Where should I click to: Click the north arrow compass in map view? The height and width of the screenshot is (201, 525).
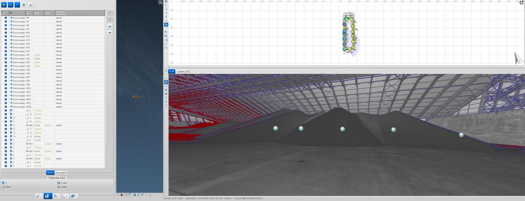pyautogui.click(x=518, y=59)
